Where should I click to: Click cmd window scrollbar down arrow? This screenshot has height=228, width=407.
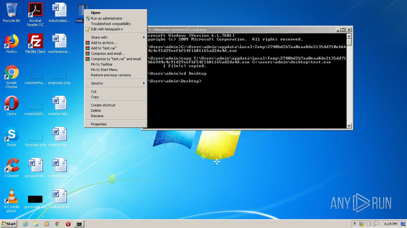[x=349, y=126]
